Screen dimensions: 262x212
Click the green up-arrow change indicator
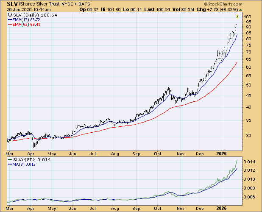click(240, 10)
